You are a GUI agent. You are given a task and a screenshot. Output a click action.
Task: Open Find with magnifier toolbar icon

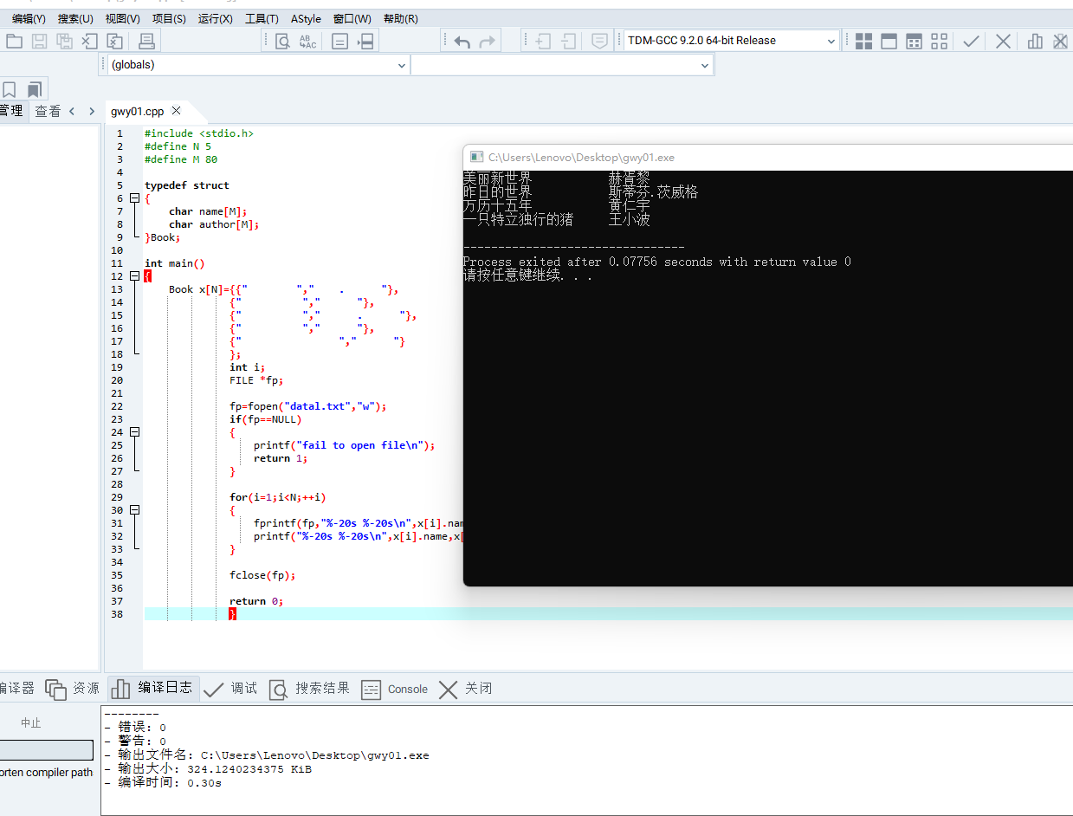point(282,41)
